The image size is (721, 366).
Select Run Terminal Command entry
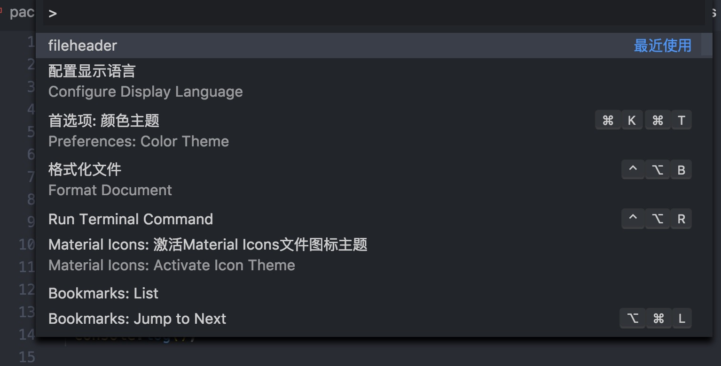pos(374,219)
